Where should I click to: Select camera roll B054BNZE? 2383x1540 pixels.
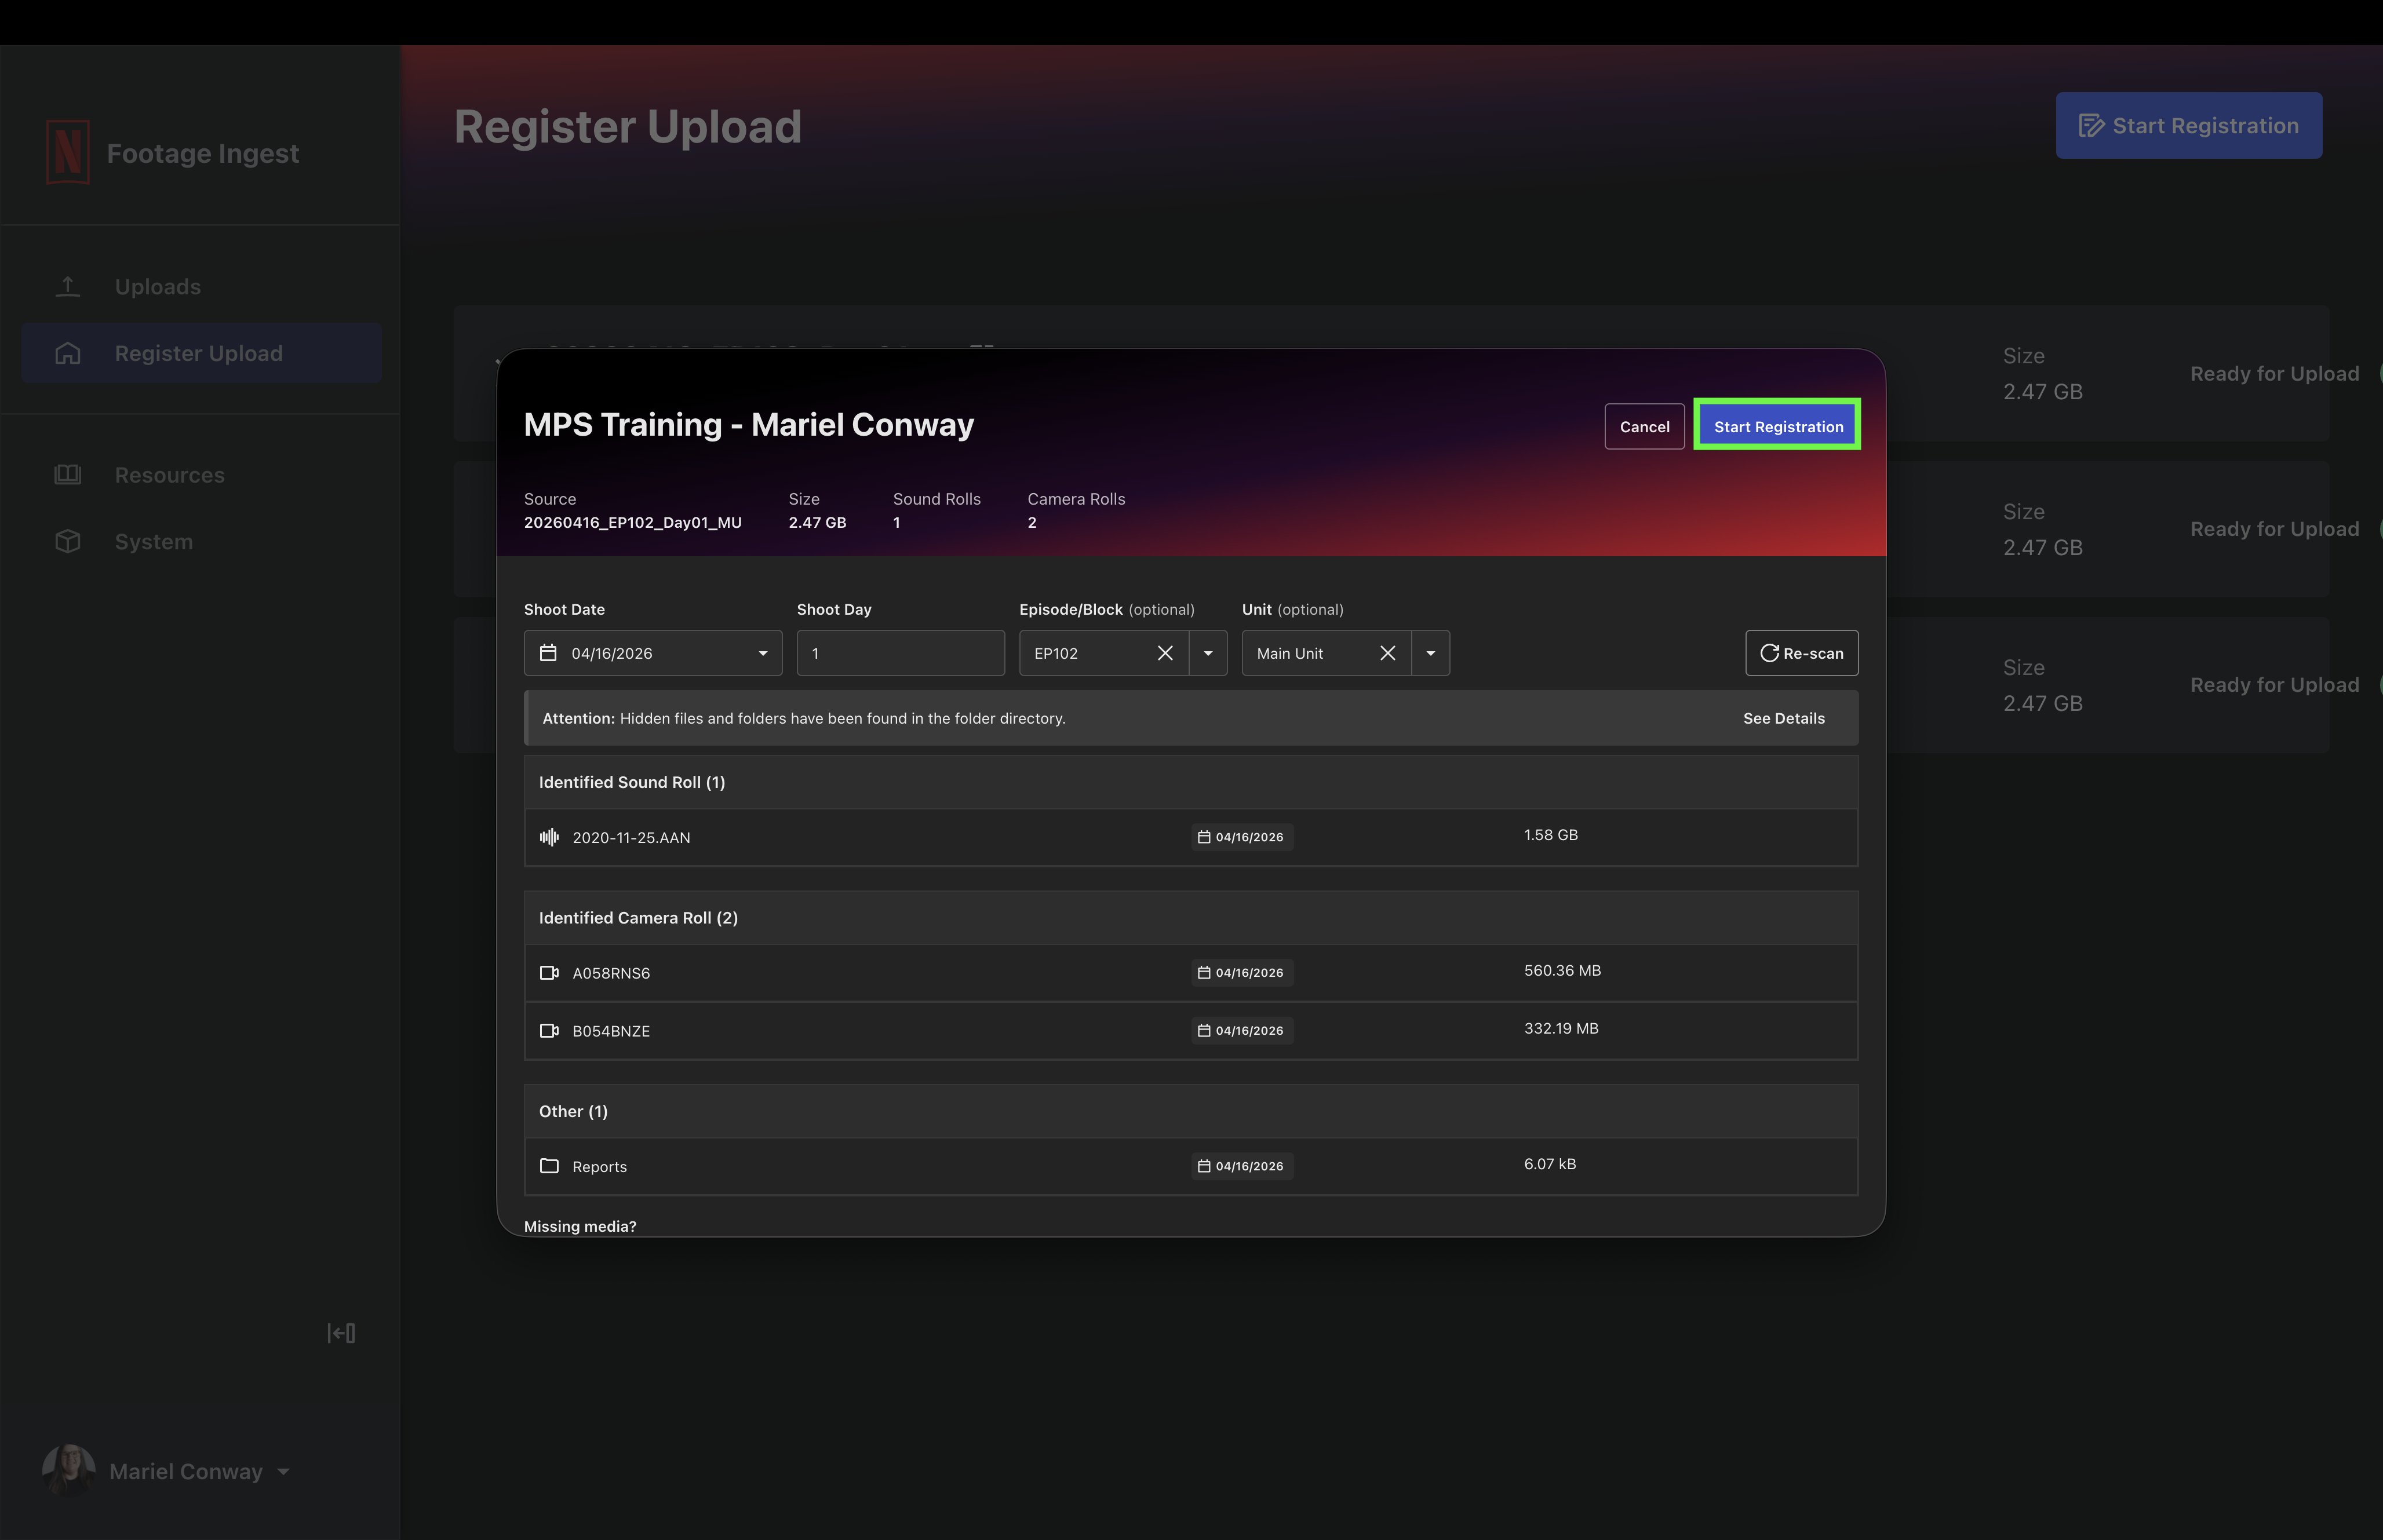(x=1191, y=1031)
